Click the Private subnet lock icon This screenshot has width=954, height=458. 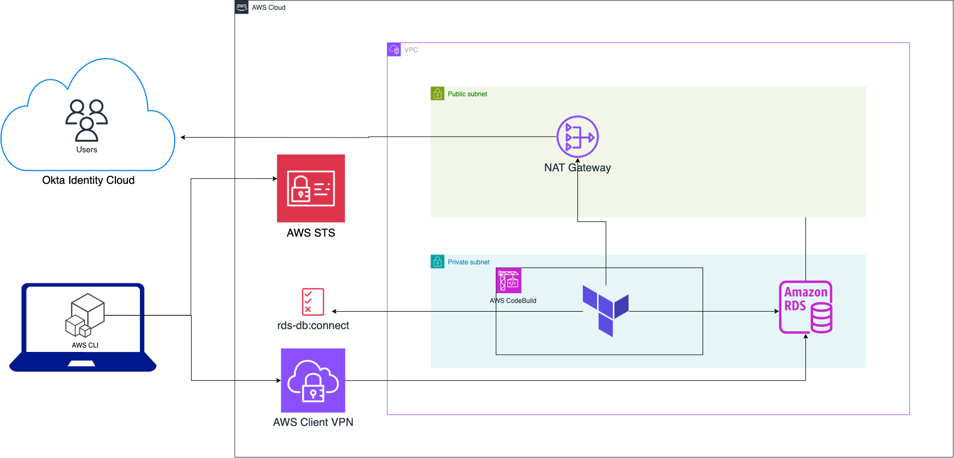pyautogui.click(x=438, y=262)
